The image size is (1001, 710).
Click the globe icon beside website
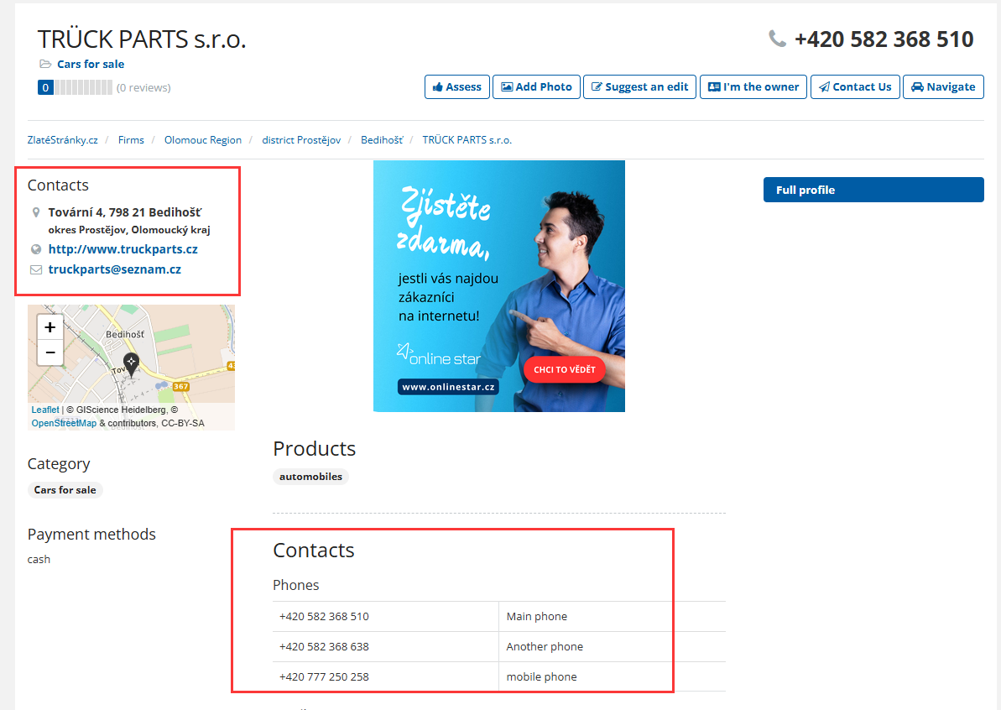tap(36, 249)
